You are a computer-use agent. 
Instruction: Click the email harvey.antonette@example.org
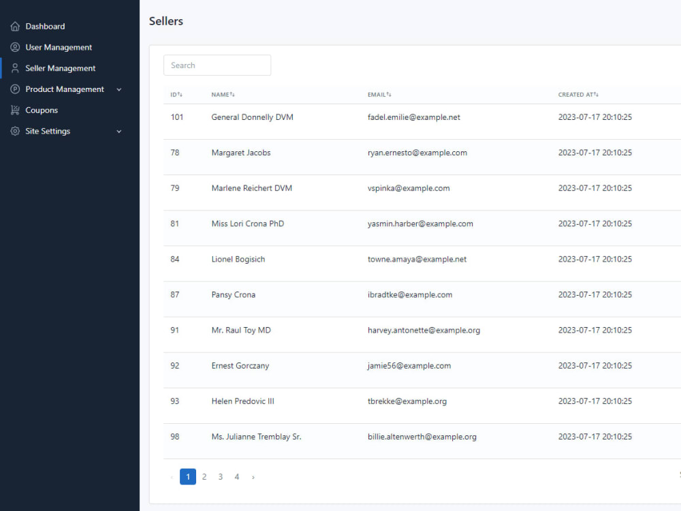tap(424, 330)
